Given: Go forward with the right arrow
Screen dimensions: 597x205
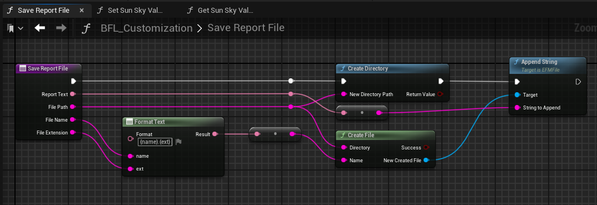Looking at the screenshot, I should click(61, 28).
